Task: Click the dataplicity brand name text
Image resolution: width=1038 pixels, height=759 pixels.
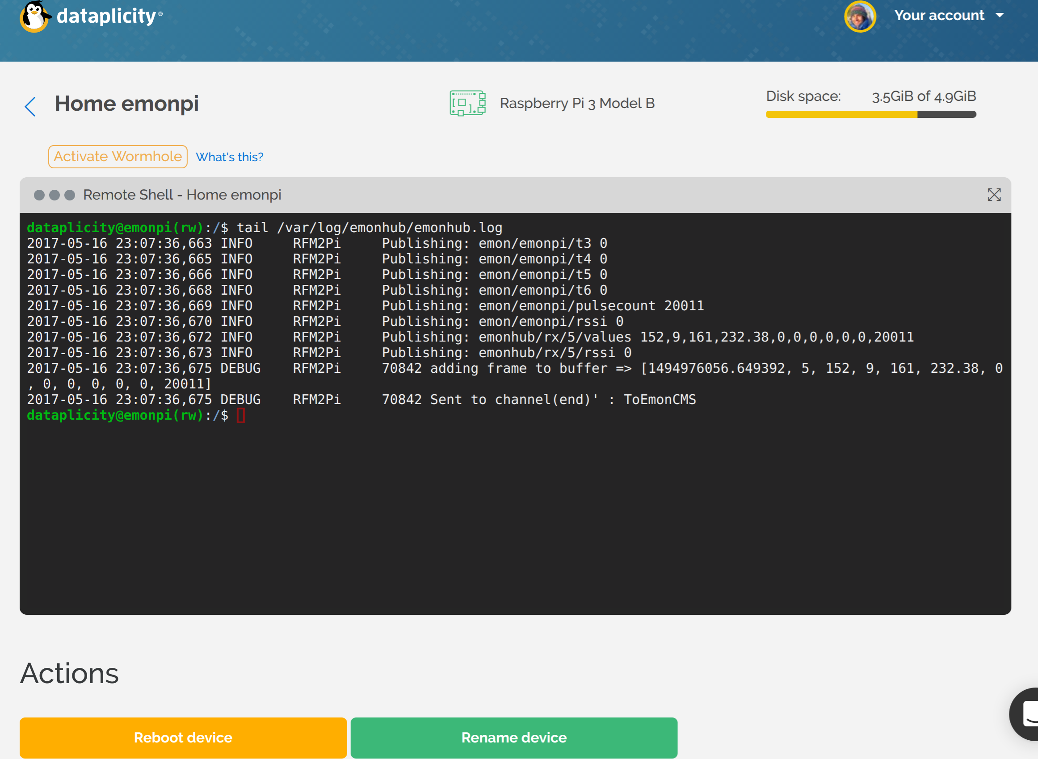Action: [x=107, y=17]
